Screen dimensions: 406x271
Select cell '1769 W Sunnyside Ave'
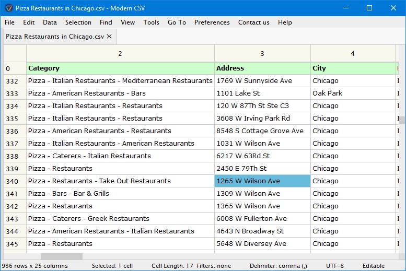coord(262,81)
